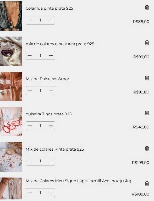Open Mix de Pulseiras Amor product link

click(x=47, y=79)
